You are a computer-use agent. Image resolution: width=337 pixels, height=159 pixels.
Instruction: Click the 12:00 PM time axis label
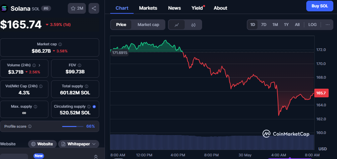(x=144, y=155)
